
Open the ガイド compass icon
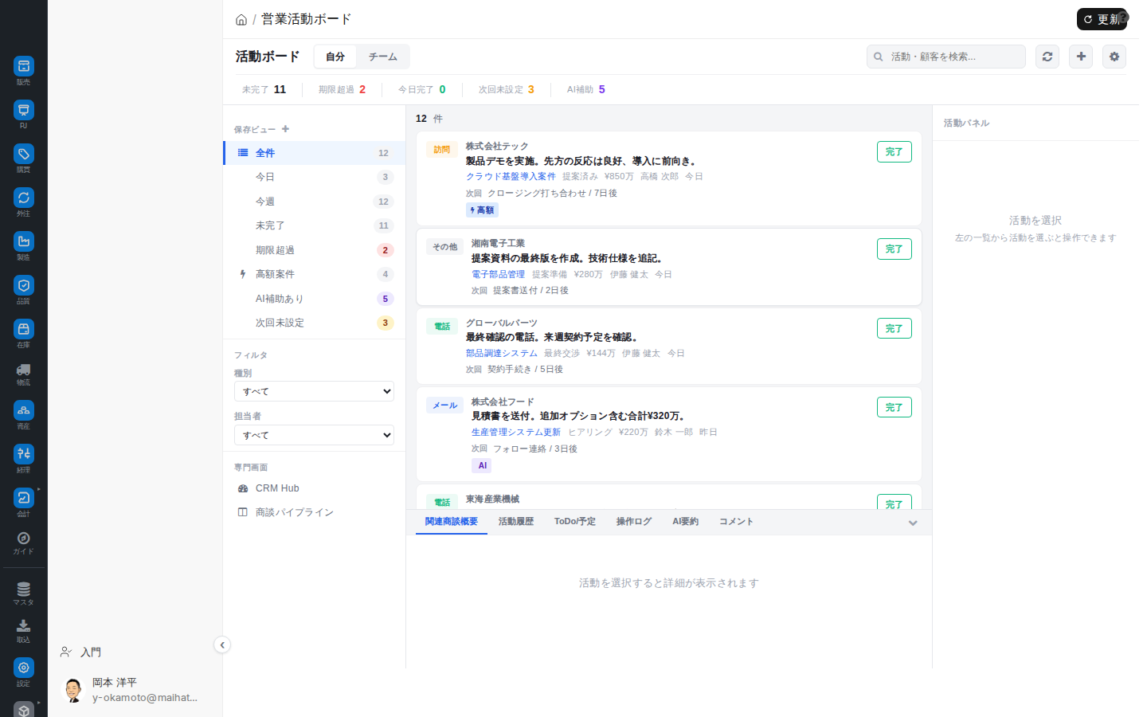(x=24, y=539)
